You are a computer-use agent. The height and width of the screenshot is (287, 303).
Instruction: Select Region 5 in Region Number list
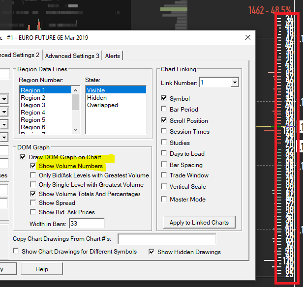pyautogui.click(x=45, y=119)
